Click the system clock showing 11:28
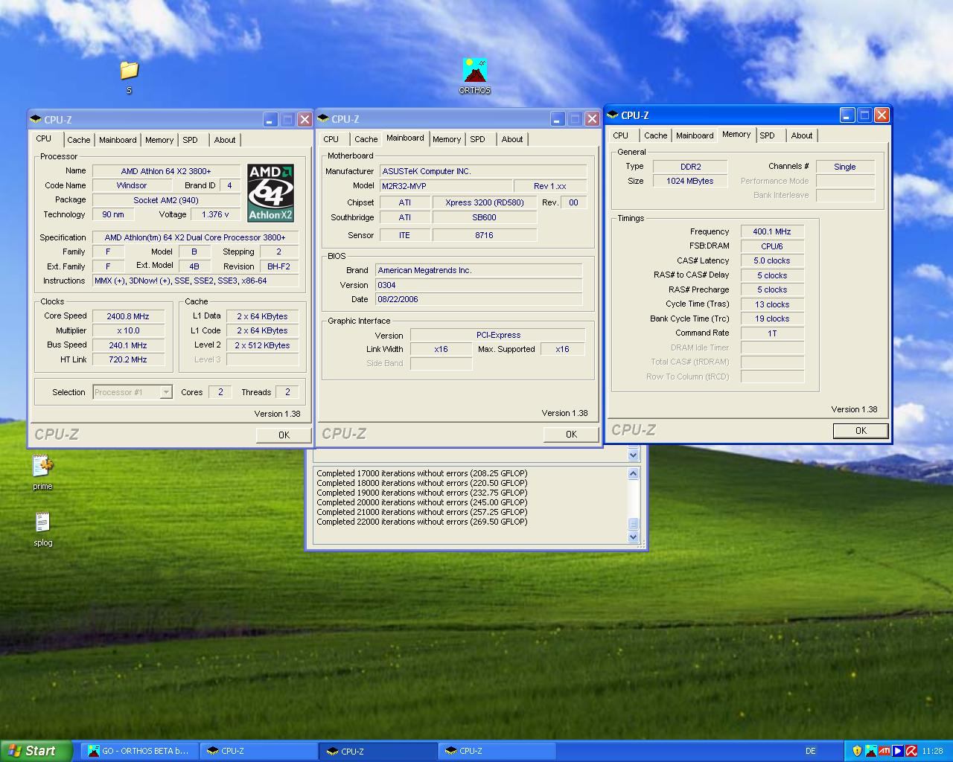 pyautogui.click(x=932, y=751)
